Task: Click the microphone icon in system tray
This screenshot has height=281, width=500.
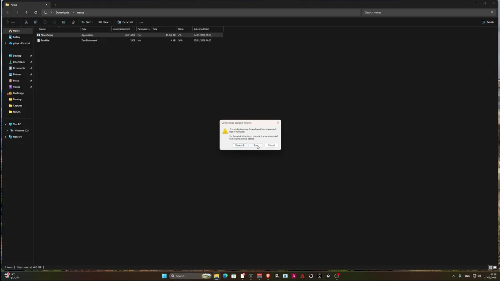Action: (460, 276)
